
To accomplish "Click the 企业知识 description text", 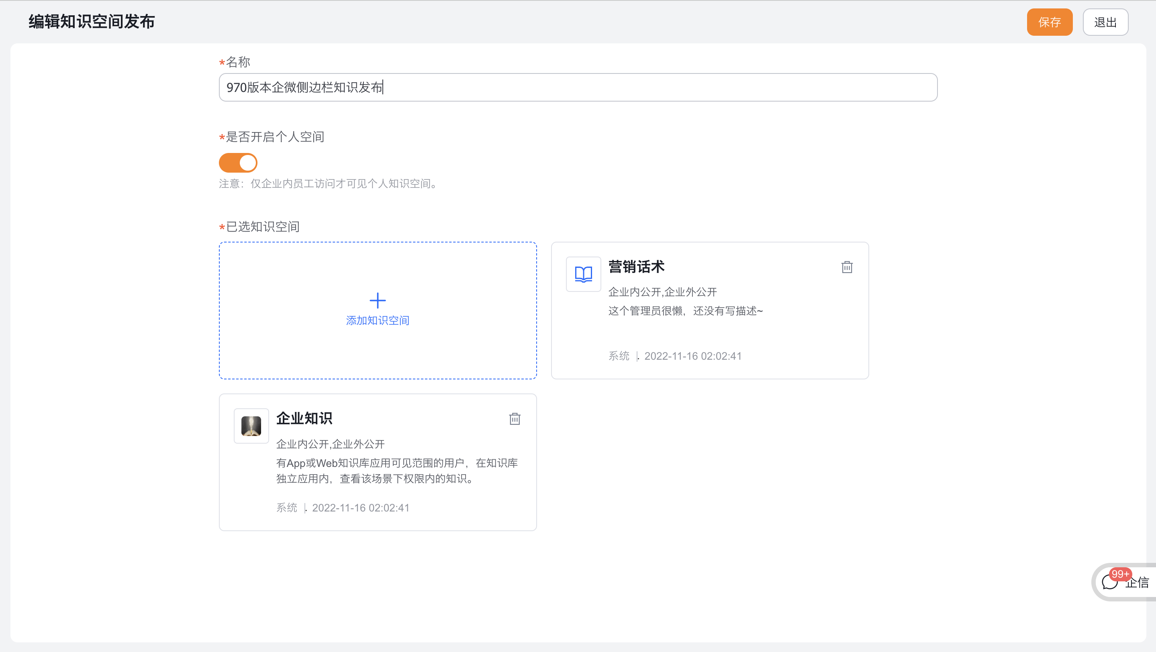I will pyautogui.click(x=397, y=471).
